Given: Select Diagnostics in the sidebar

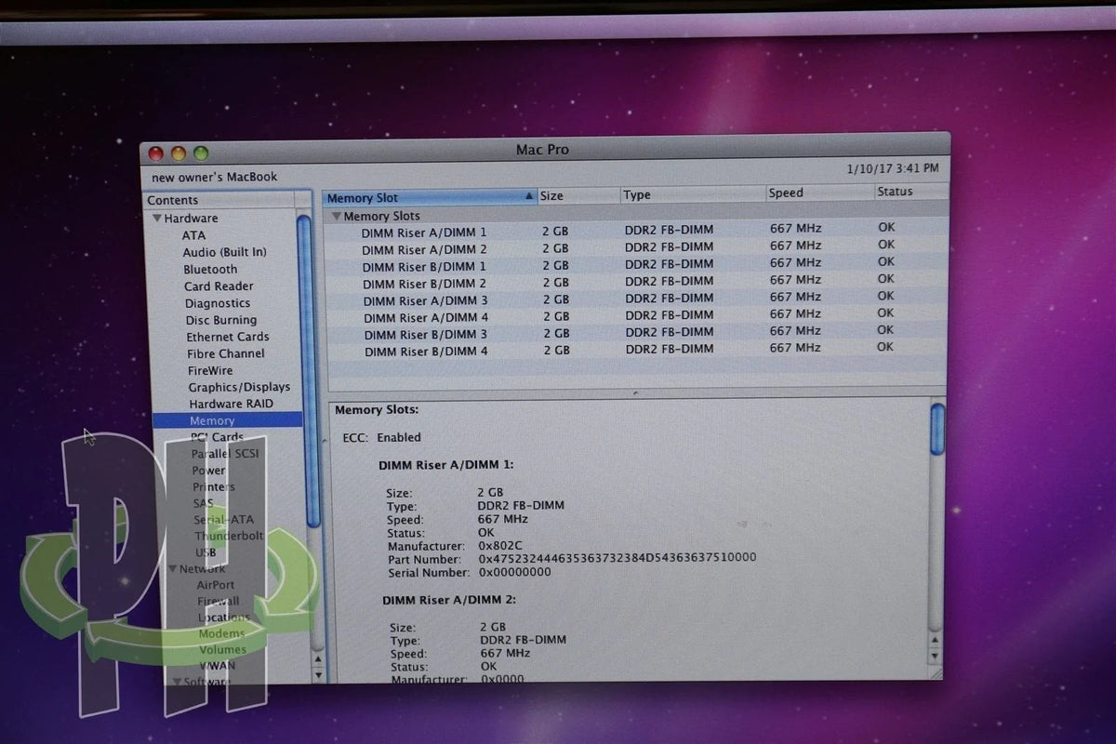Looking at the screenshot, I should coord(218,303).
